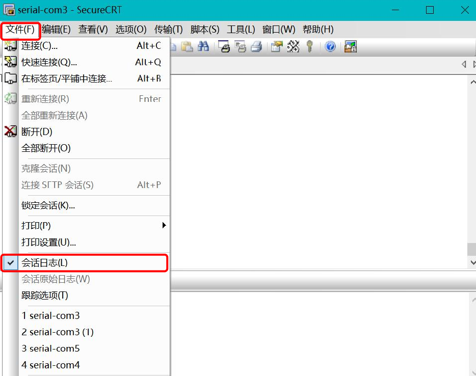Open the 帮助(H) menu
The width and height of the screenshot is (476, 376).
pyautogui.click(x=318, y=30)
